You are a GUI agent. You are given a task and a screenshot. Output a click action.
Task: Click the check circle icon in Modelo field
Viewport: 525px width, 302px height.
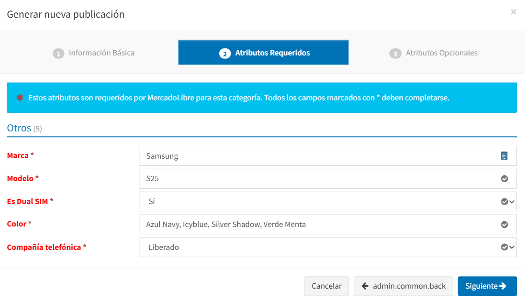pyautogui.click(x=504, y=179)
